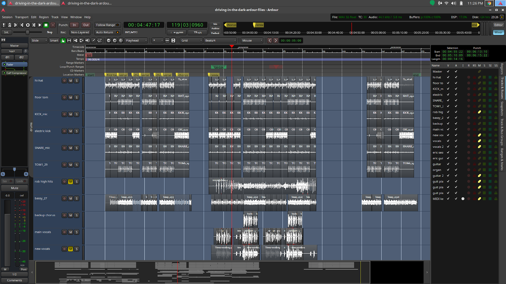Click the Smart mode button
The height and width of the screenshot is (284, 506).
click(x=54, y=40)
